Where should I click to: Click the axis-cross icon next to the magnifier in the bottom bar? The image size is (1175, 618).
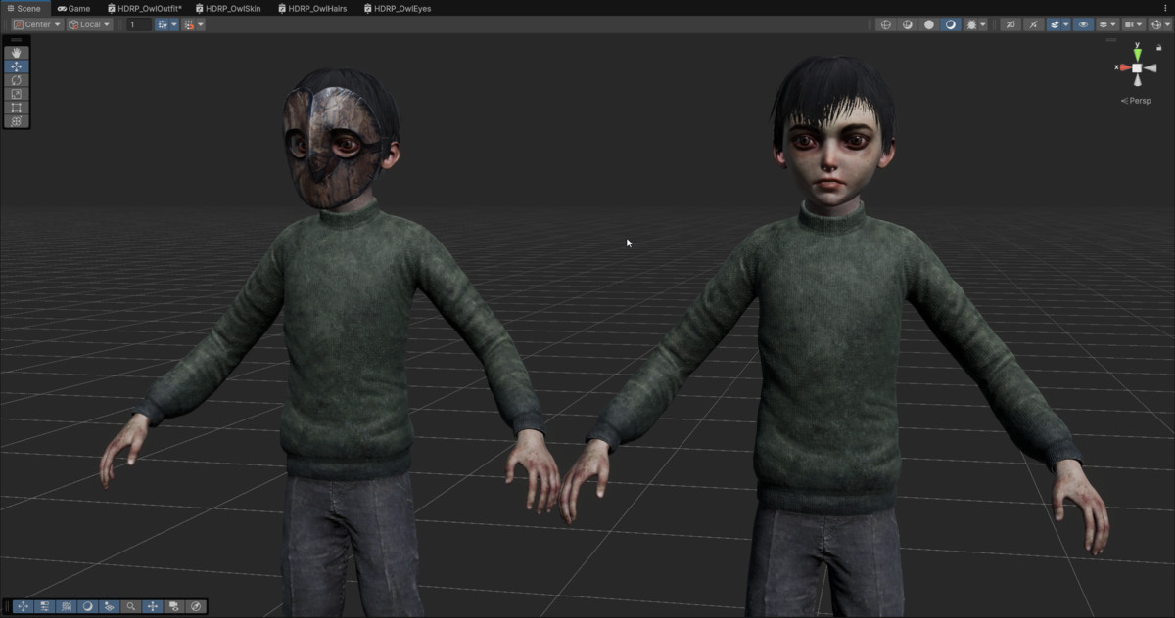click(152, 606)
